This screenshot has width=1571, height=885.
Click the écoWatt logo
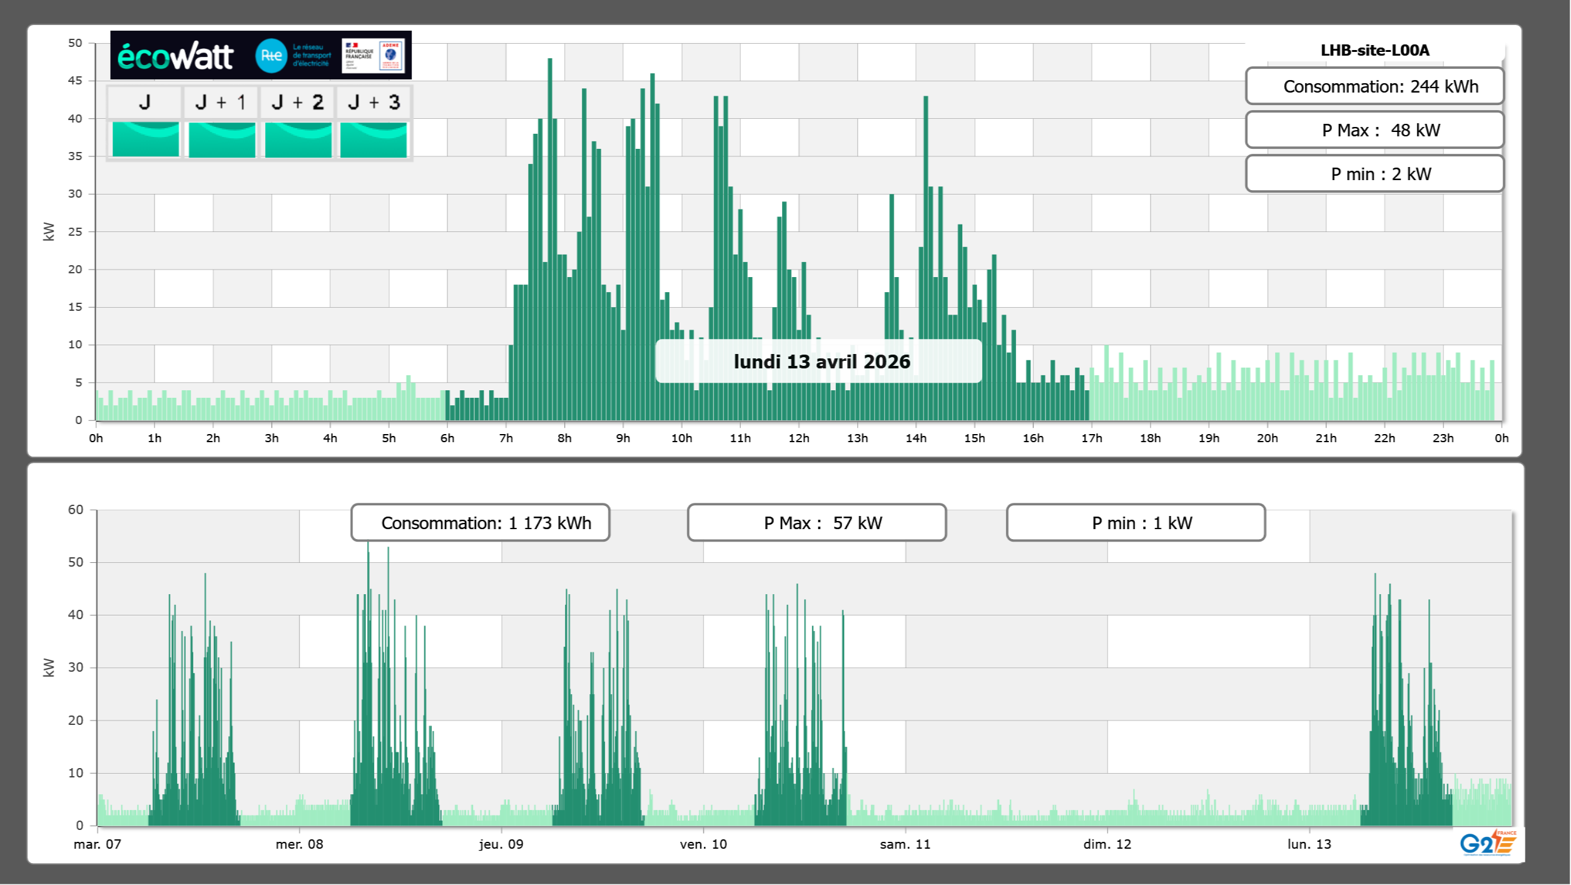tap(176, 56)
